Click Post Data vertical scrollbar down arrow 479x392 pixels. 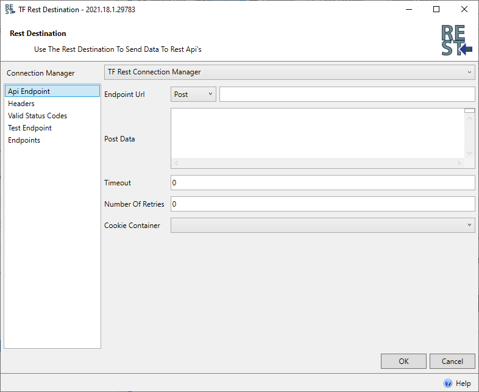(469, 153)
